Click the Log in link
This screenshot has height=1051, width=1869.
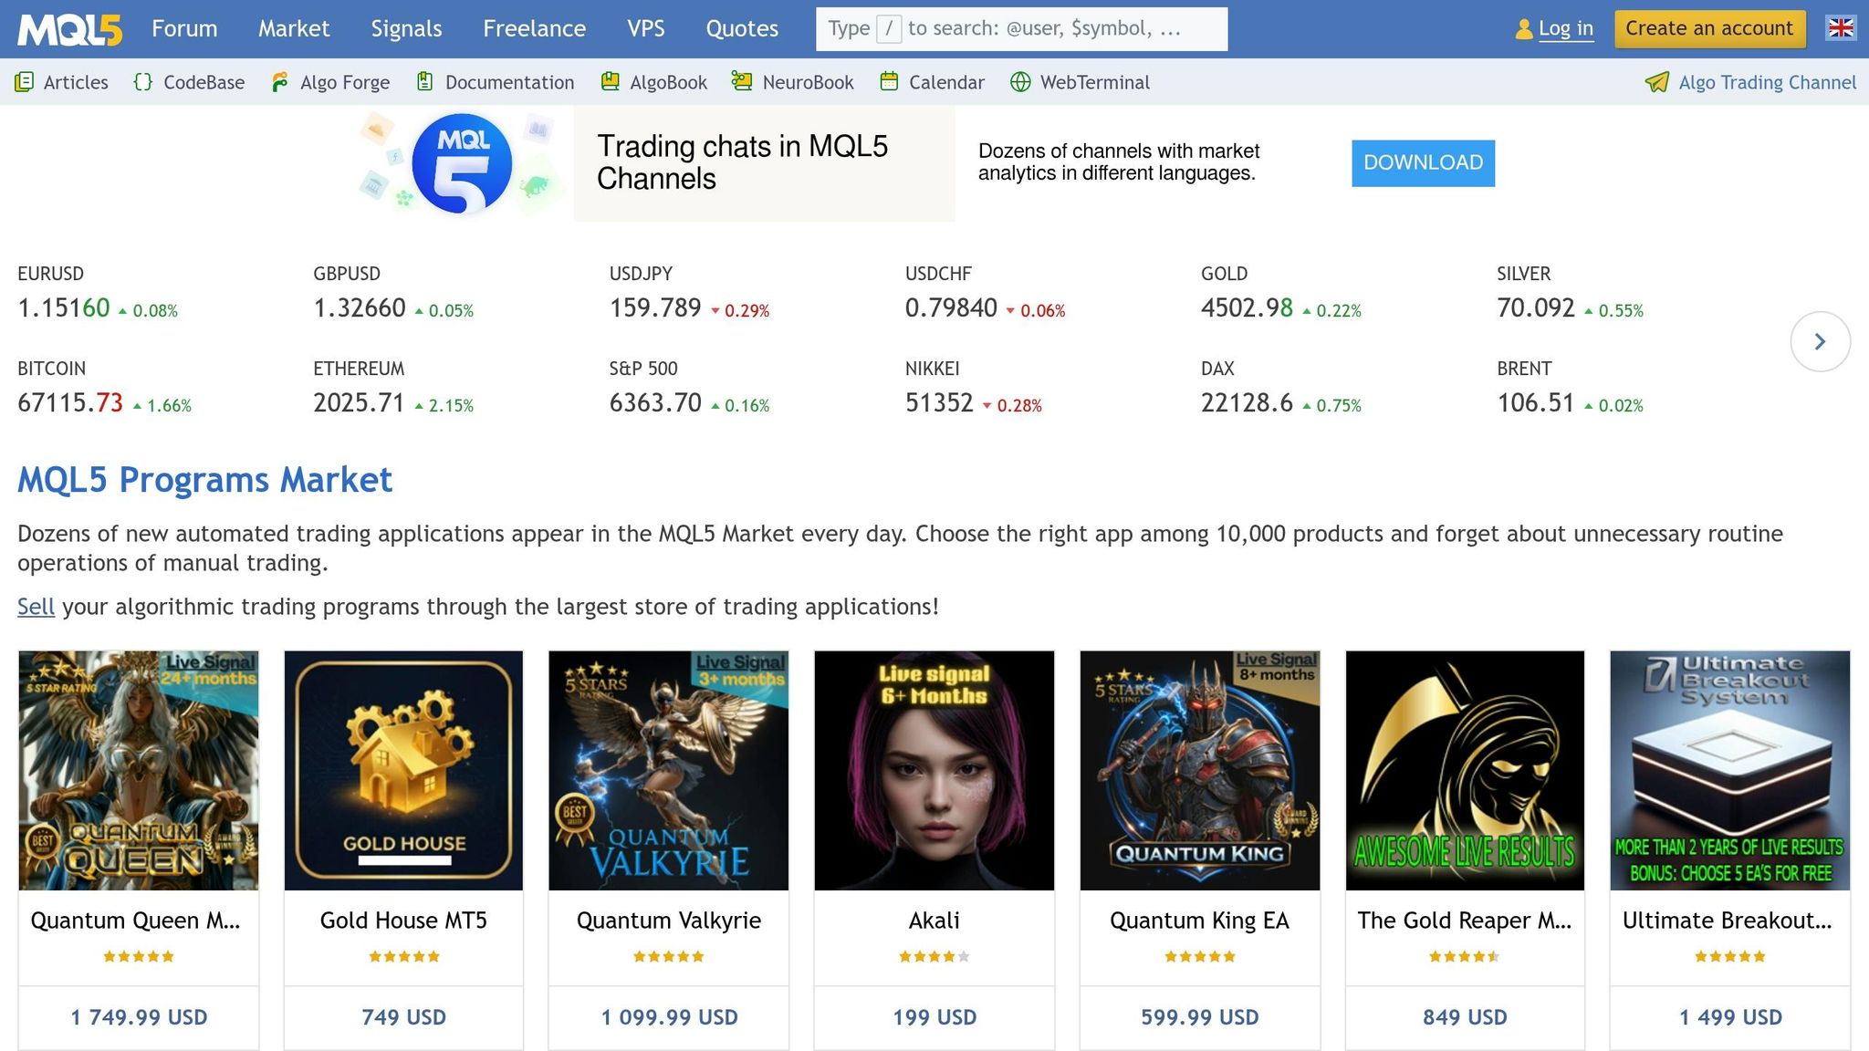(1565, 28)
